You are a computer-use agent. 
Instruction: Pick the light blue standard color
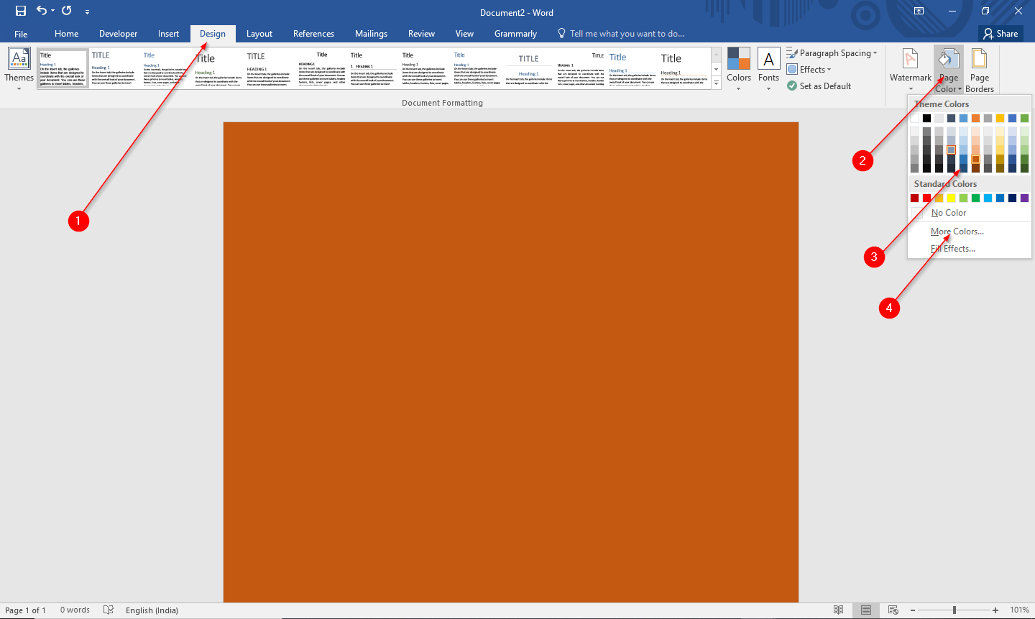(988, 198)
